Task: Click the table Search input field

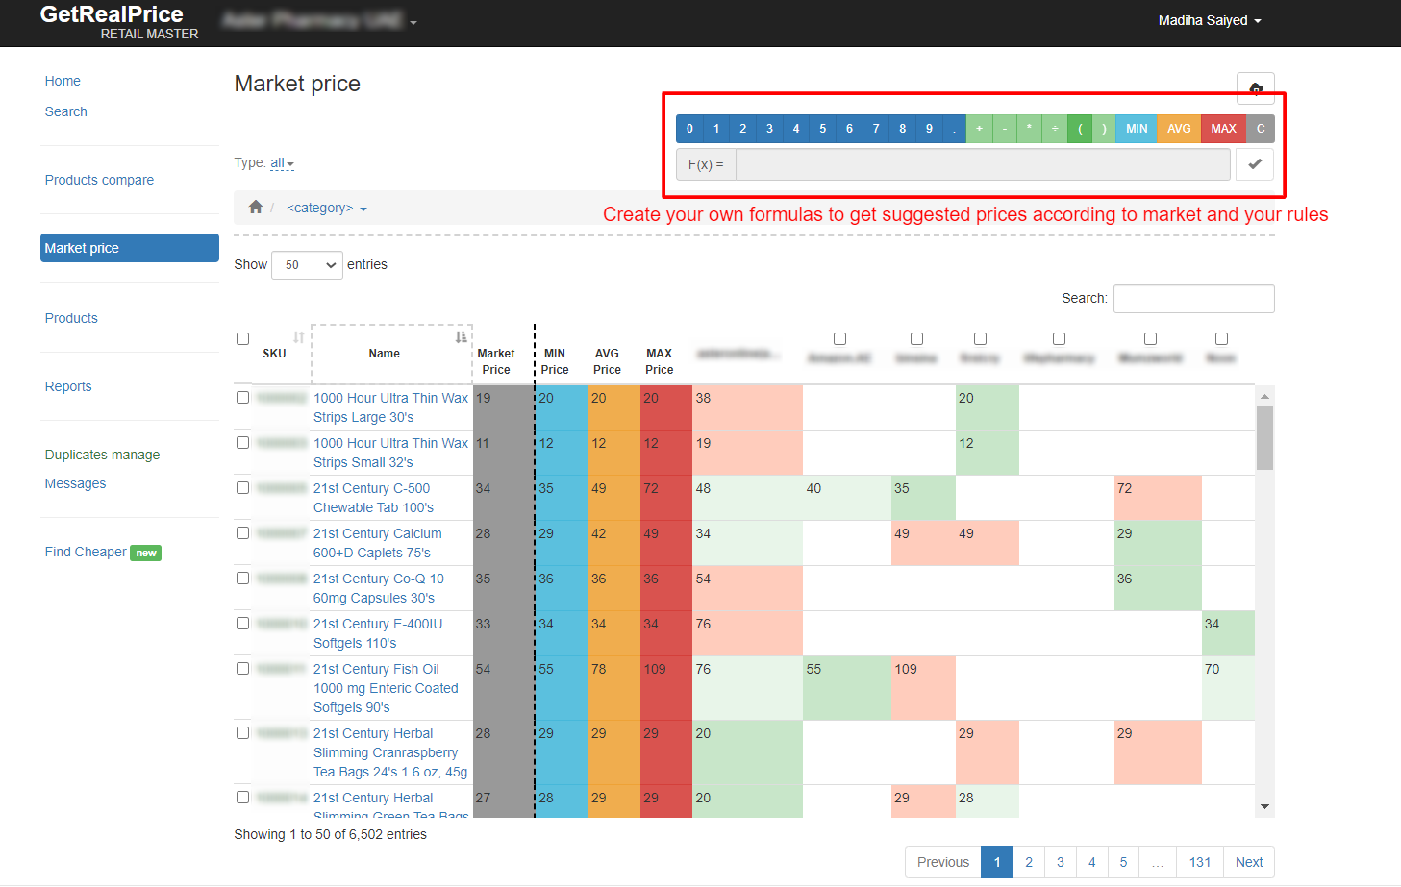Action: (x=1193, y=299)
